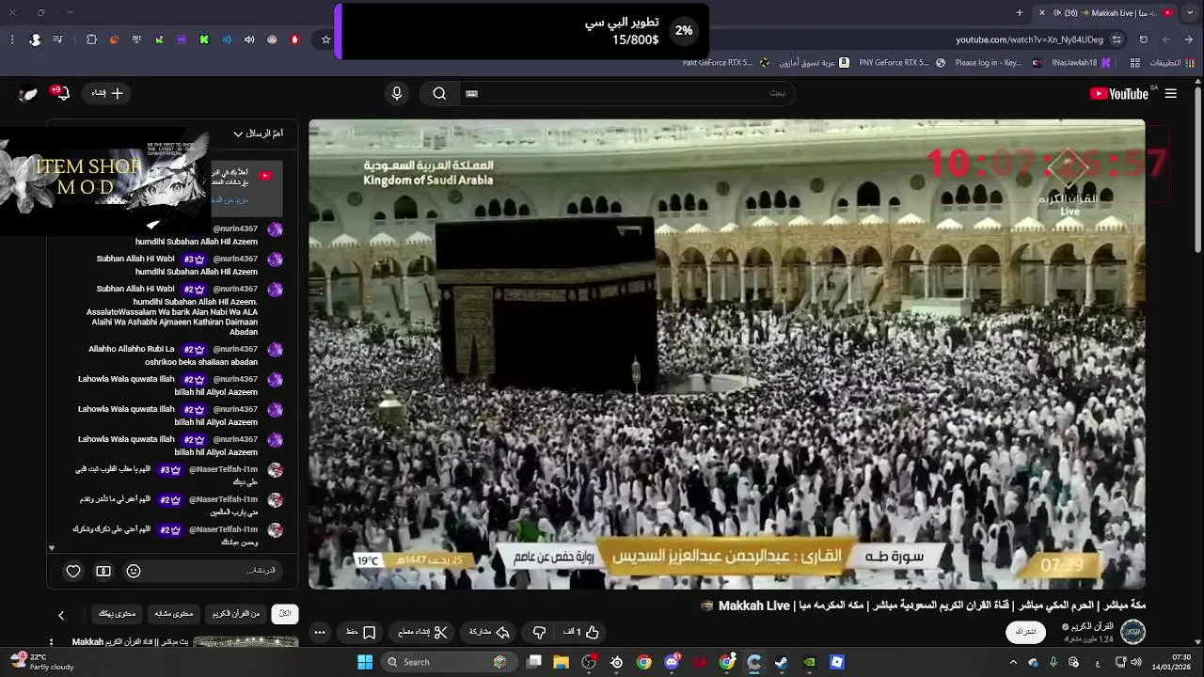Click the Share button below video
Screen dimensions: 1204x677
[x=488, y=632]
